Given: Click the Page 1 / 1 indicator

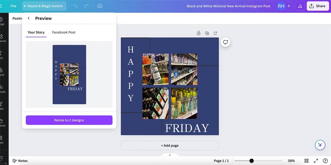Looking at the screenshot, I should pos(221,161).
